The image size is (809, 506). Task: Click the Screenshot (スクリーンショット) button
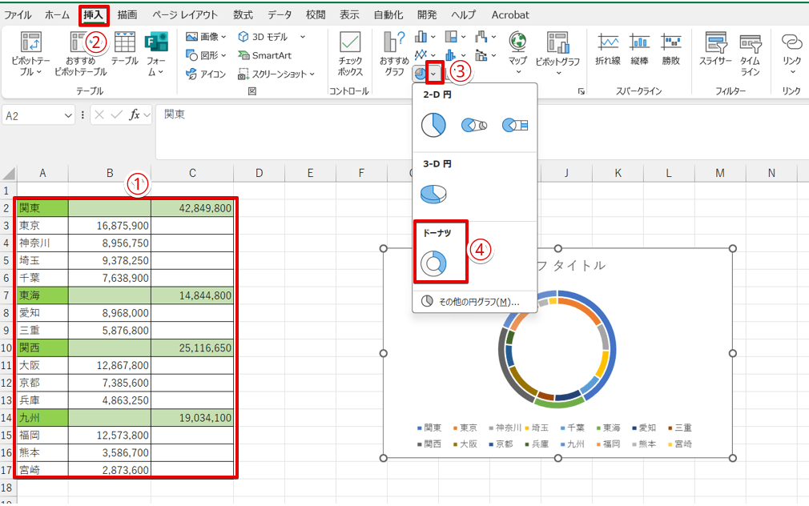[x=276, y=74]
